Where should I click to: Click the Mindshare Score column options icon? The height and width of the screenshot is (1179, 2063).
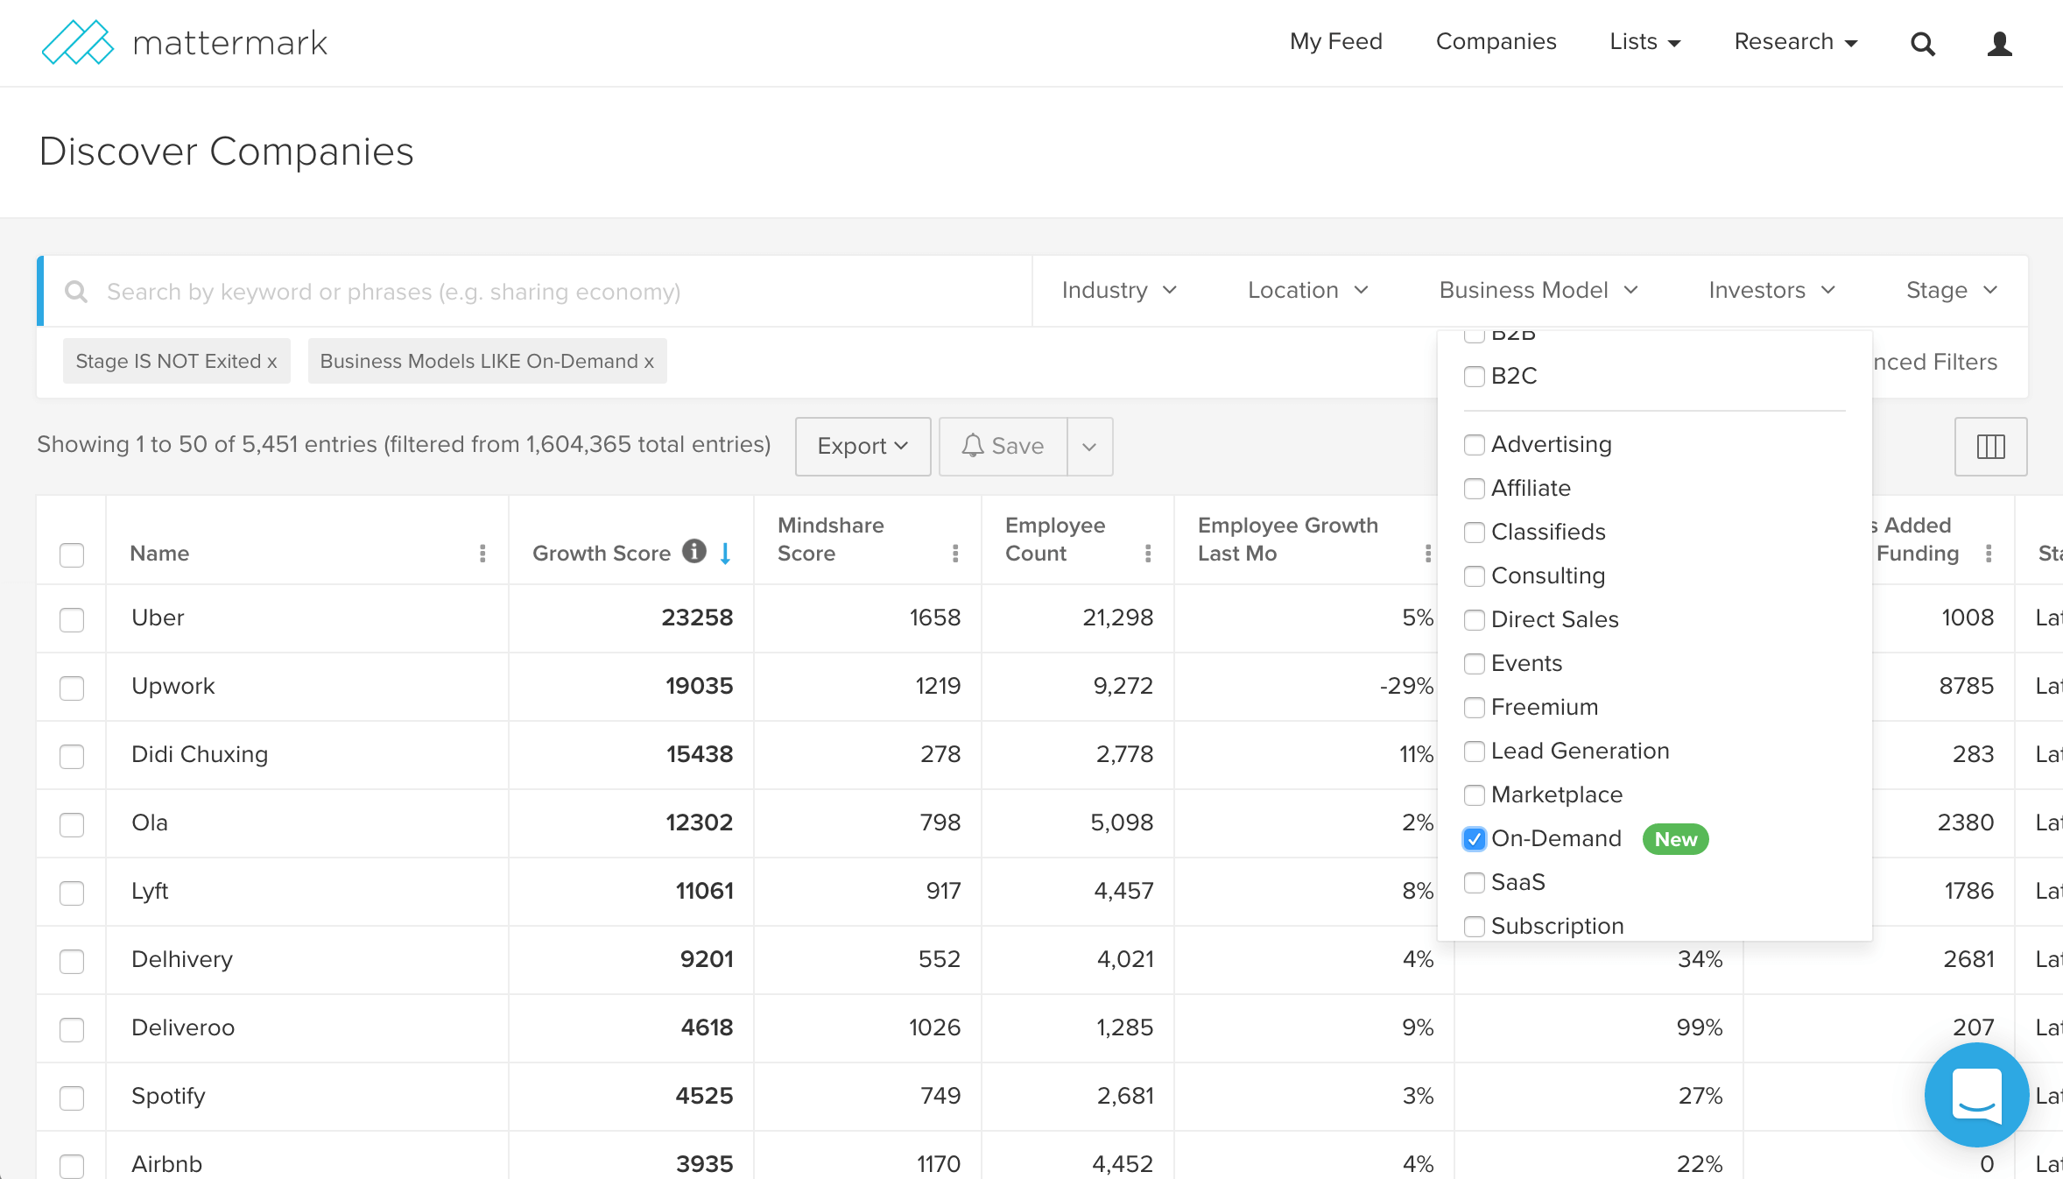[956, 554]
